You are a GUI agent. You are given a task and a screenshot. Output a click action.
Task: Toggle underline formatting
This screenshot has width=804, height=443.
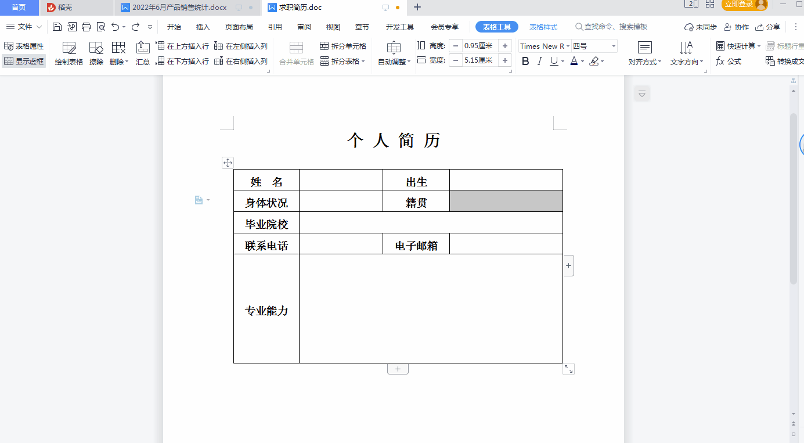554,61
